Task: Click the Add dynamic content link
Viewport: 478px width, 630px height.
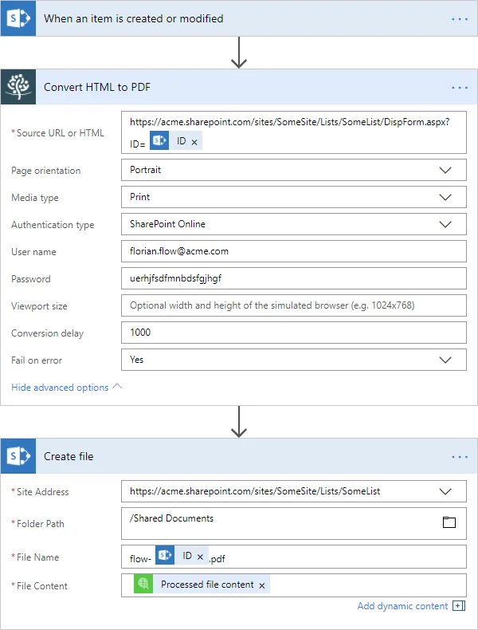Action: 402,606
